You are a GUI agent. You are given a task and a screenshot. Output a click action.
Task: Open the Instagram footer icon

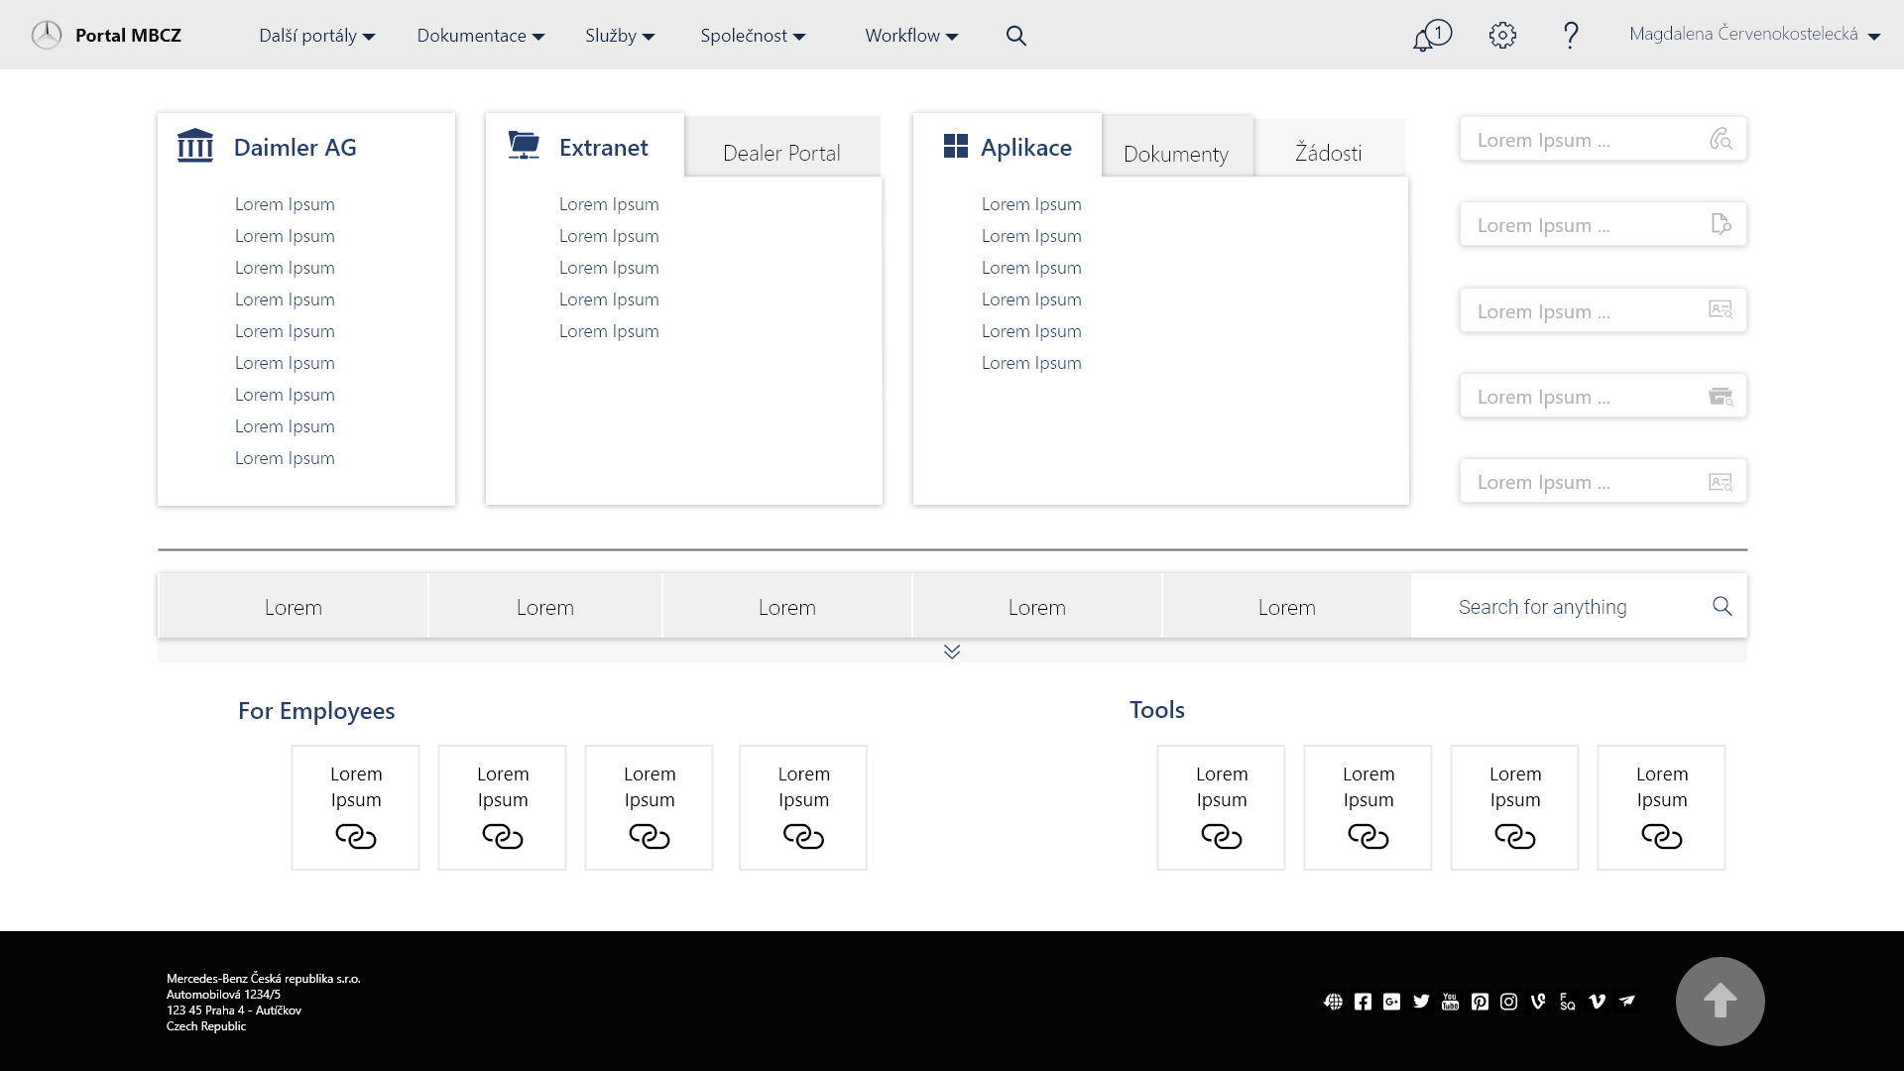1508,1002
